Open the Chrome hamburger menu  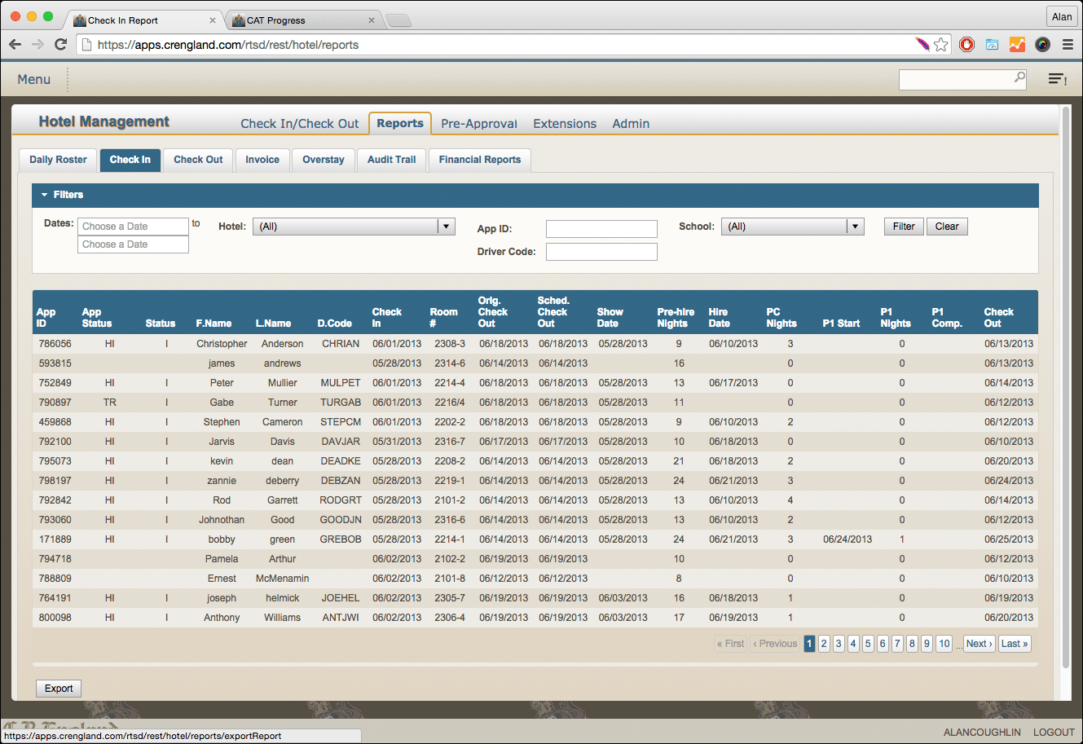[1068, 45]
